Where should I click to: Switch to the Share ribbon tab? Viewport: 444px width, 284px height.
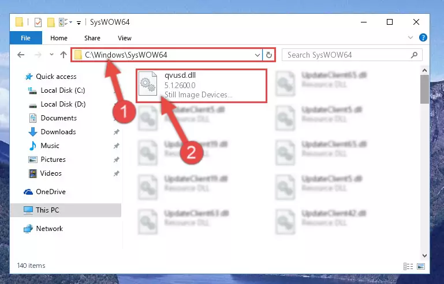[92, 38]
